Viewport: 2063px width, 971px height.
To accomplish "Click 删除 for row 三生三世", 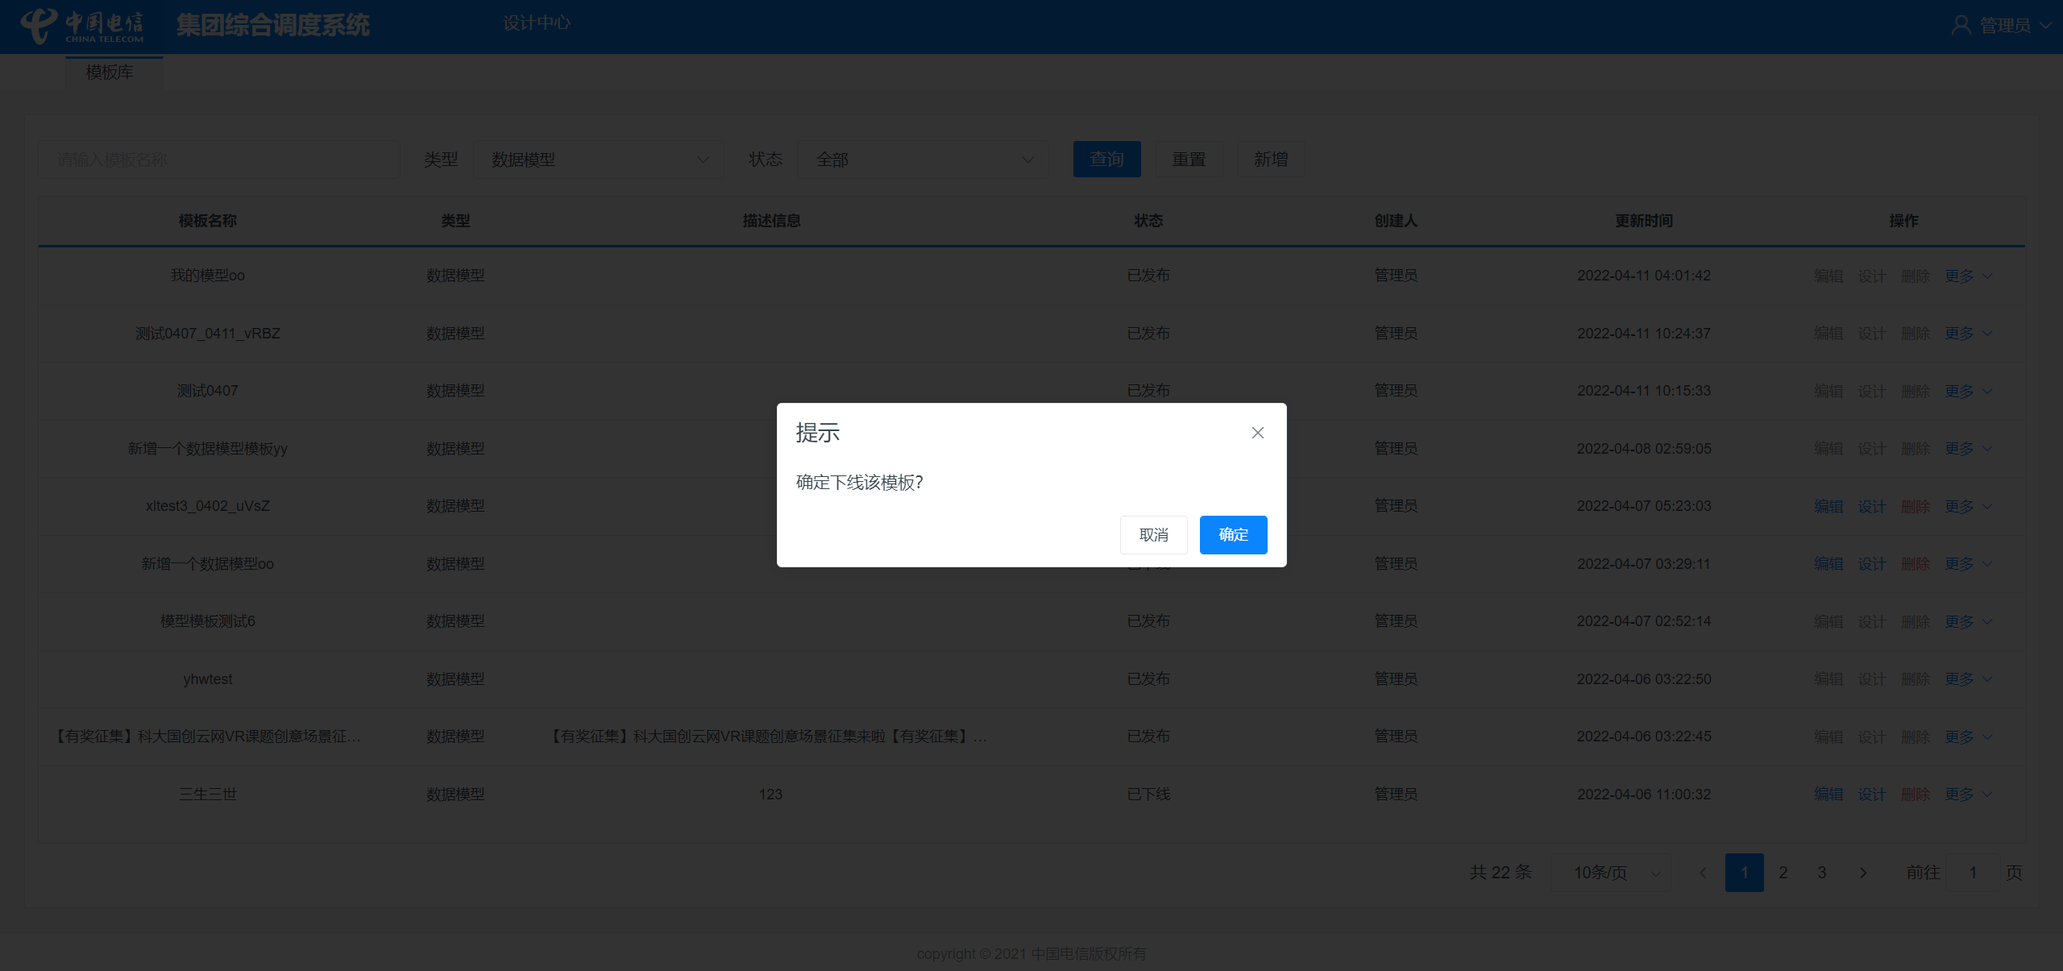I will point(1916,795).
